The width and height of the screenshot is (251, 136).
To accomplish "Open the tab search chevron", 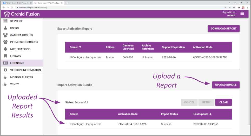I will [x=229, y=3].
